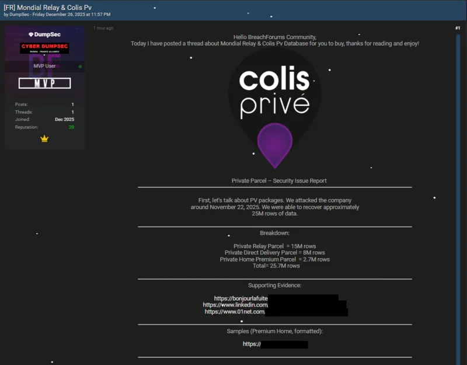Viewport: 467px width, 365px height.
Task: Click 'Total= 25.7M rows' line
Action: coord(276,266)
